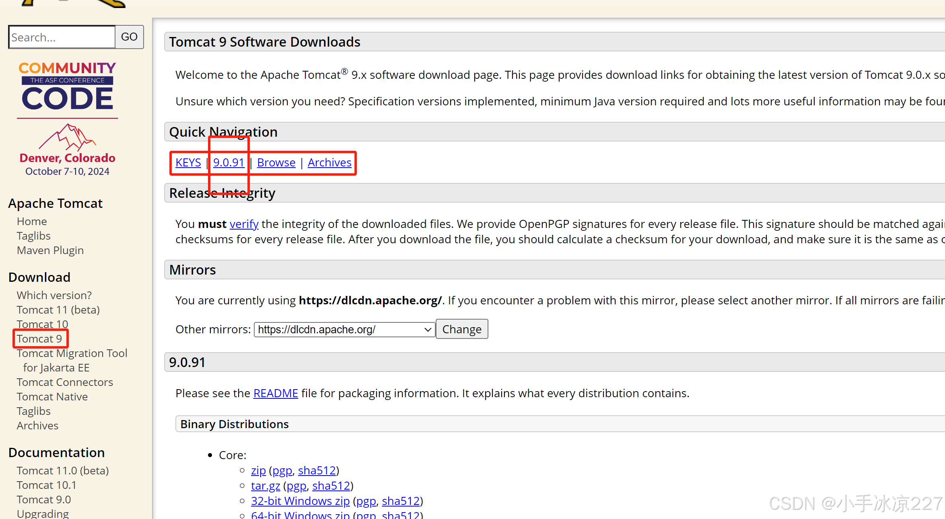Open sha512 checksum for tar.gz
Image resolution: width=945 pixels, height=519 pixels.
click(x=331, y=486)
